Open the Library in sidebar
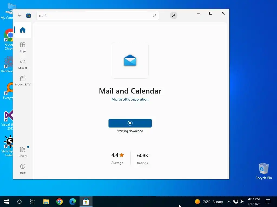Image resolution: width=277 pixels, height=207 pixels. pyautogui.click(x=23, y=152)
